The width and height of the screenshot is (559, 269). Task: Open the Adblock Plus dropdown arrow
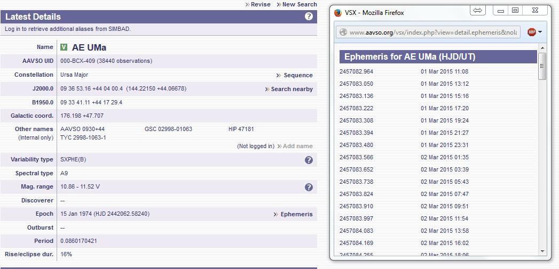(540, 32)
